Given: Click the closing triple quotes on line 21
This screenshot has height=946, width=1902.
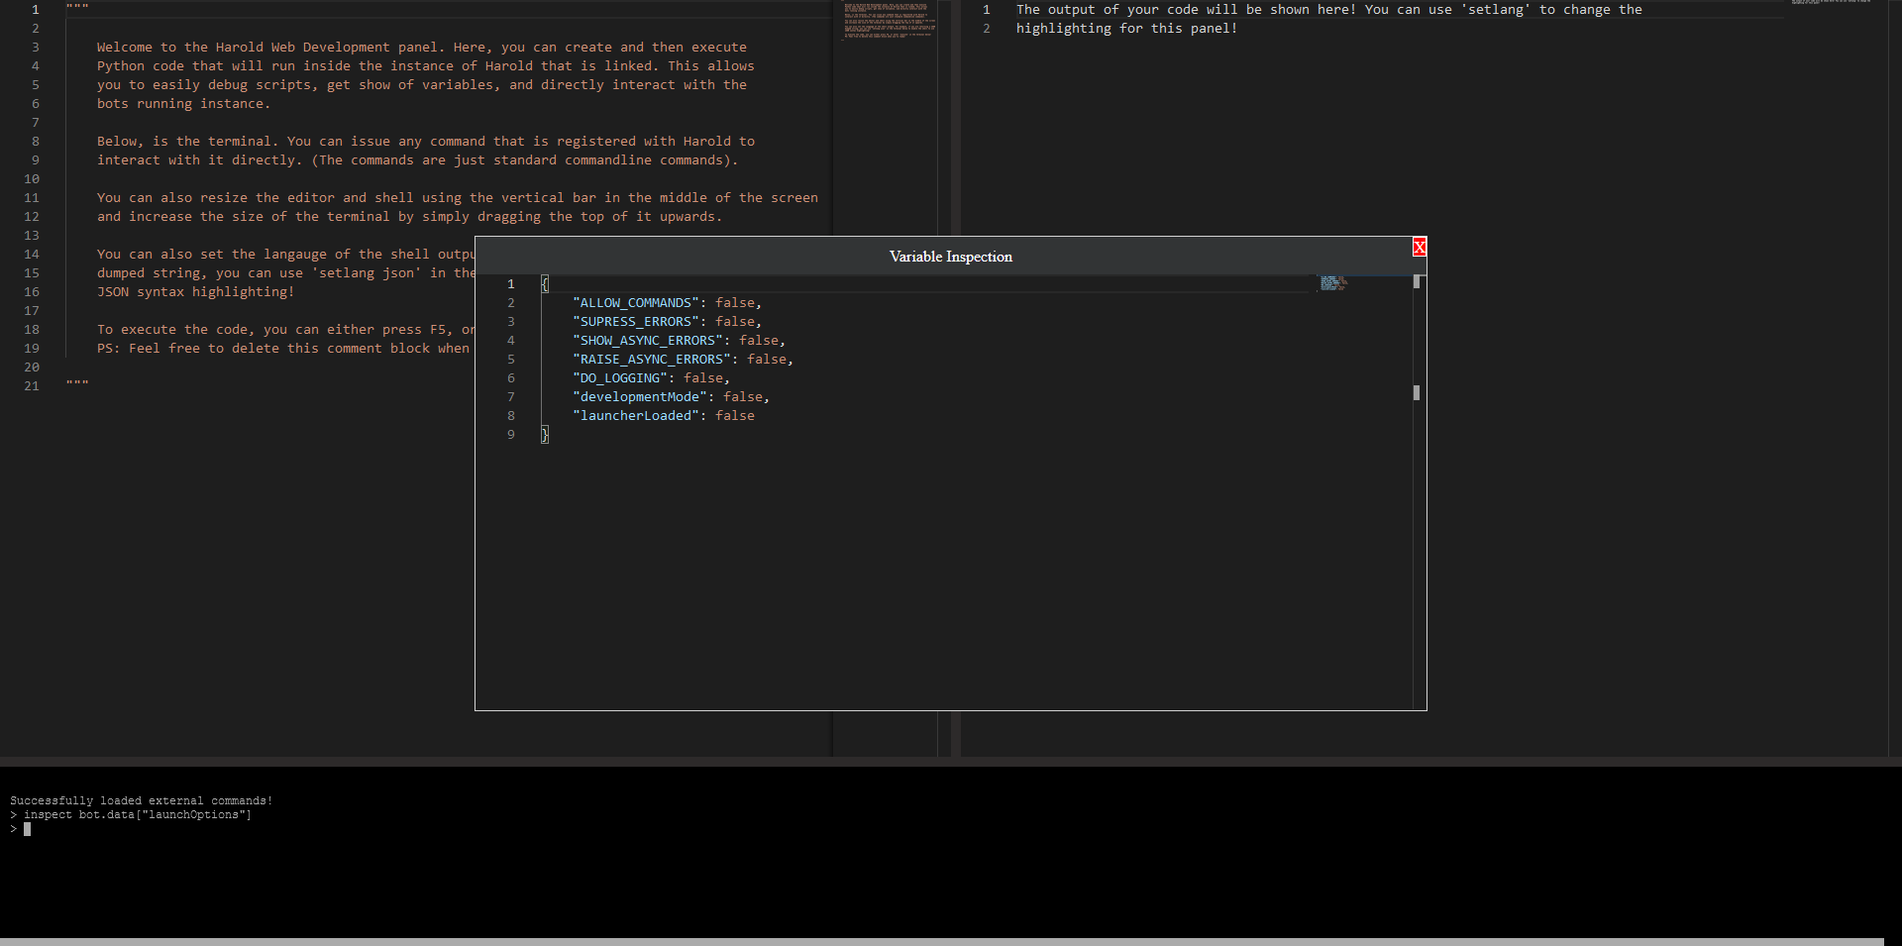Looking at the screenshot, I should pos(77,384).
